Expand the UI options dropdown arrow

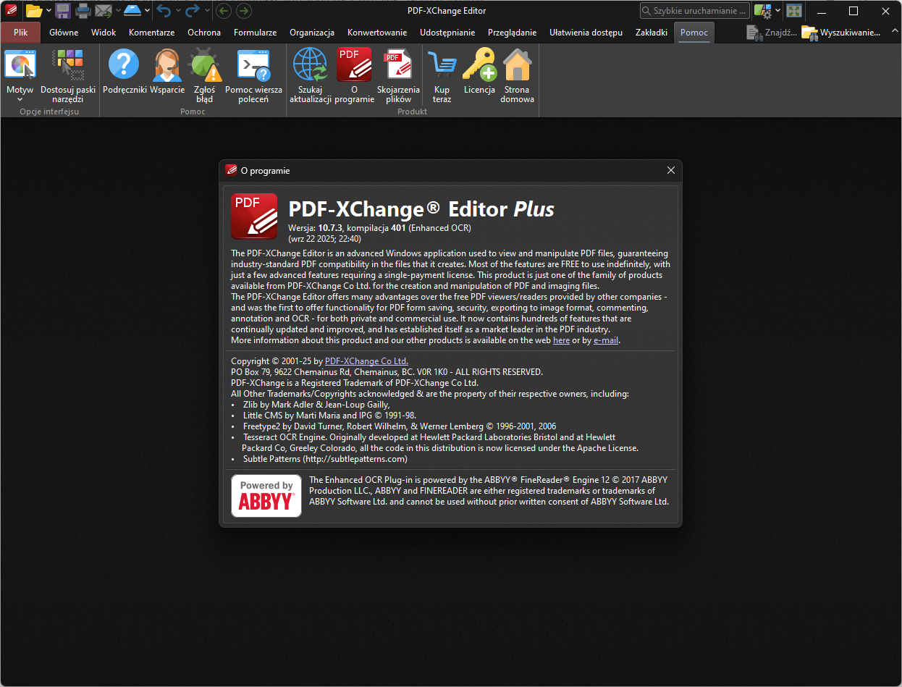tap(777, 10)
